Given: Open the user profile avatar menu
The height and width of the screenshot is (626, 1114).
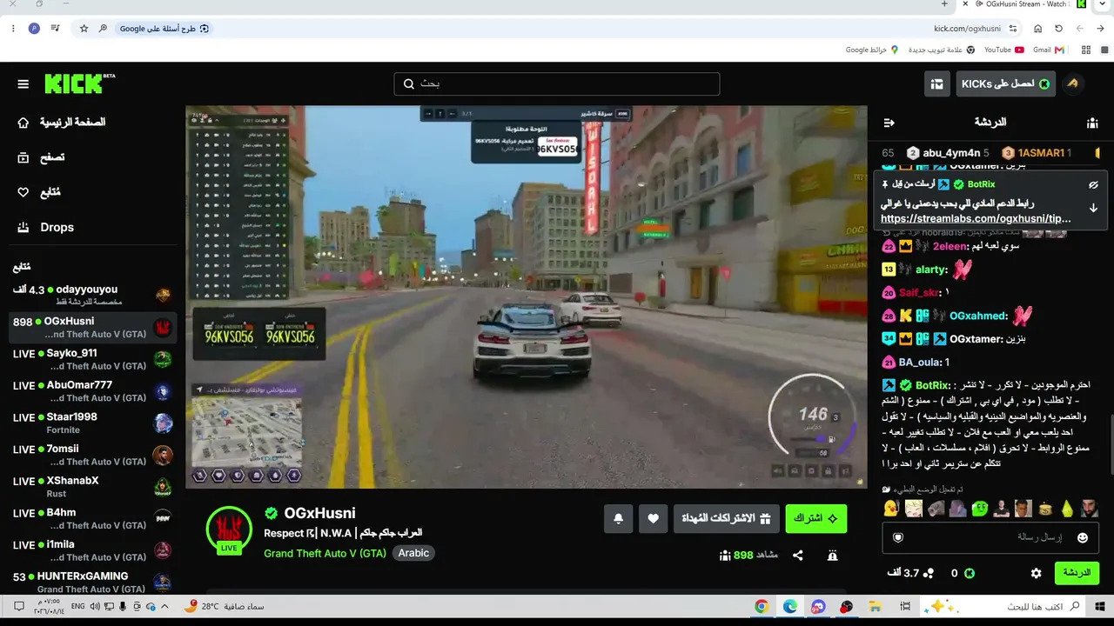Looking at the screenshot, I should tap(1072, 83).
